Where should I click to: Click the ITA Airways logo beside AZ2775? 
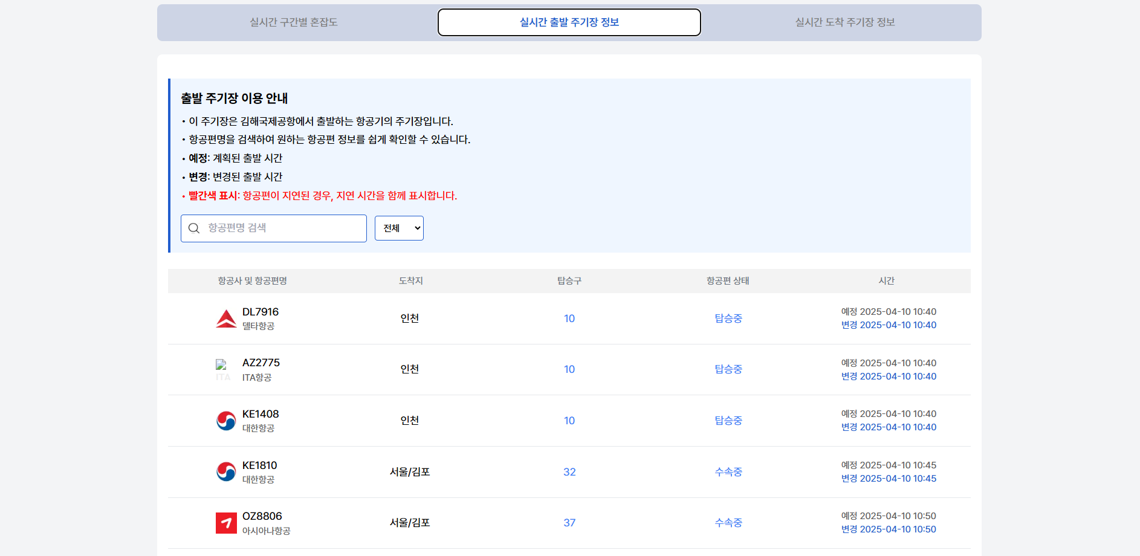[x=223, y=370]
